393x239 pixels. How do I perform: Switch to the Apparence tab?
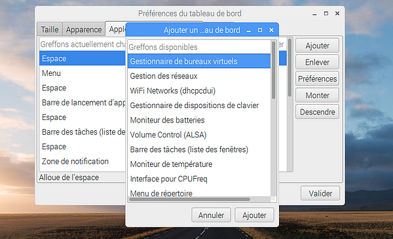pos(84,29)
